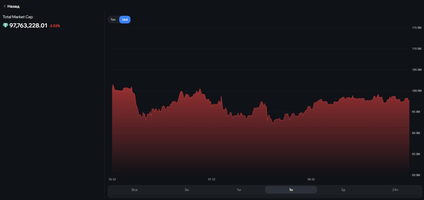This screenshot has width=424, height=200.
Task: Go back via the Назад link
Action: click(13, 6)
